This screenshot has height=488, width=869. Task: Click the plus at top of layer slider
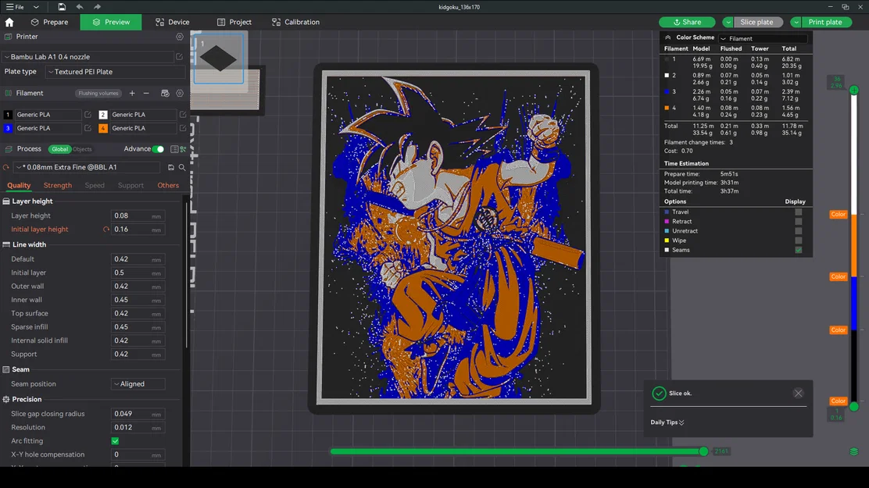[854, 90]
